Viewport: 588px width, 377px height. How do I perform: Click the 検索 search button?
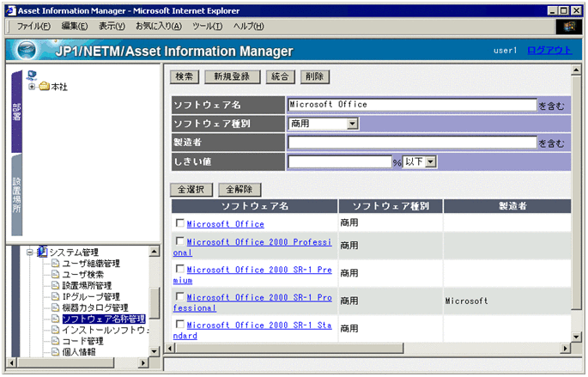coord(185,76)
